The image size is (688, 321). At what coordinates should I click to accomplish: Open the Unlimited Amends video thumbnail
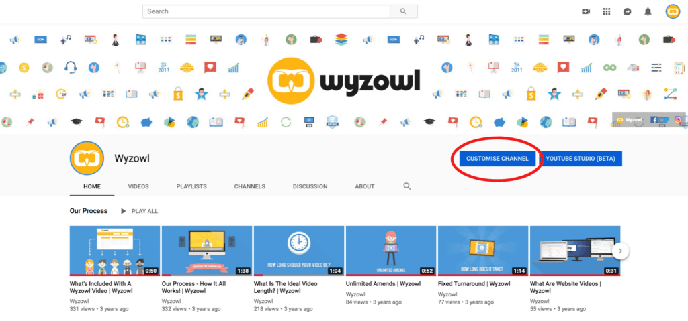click(x=392, y=251)
